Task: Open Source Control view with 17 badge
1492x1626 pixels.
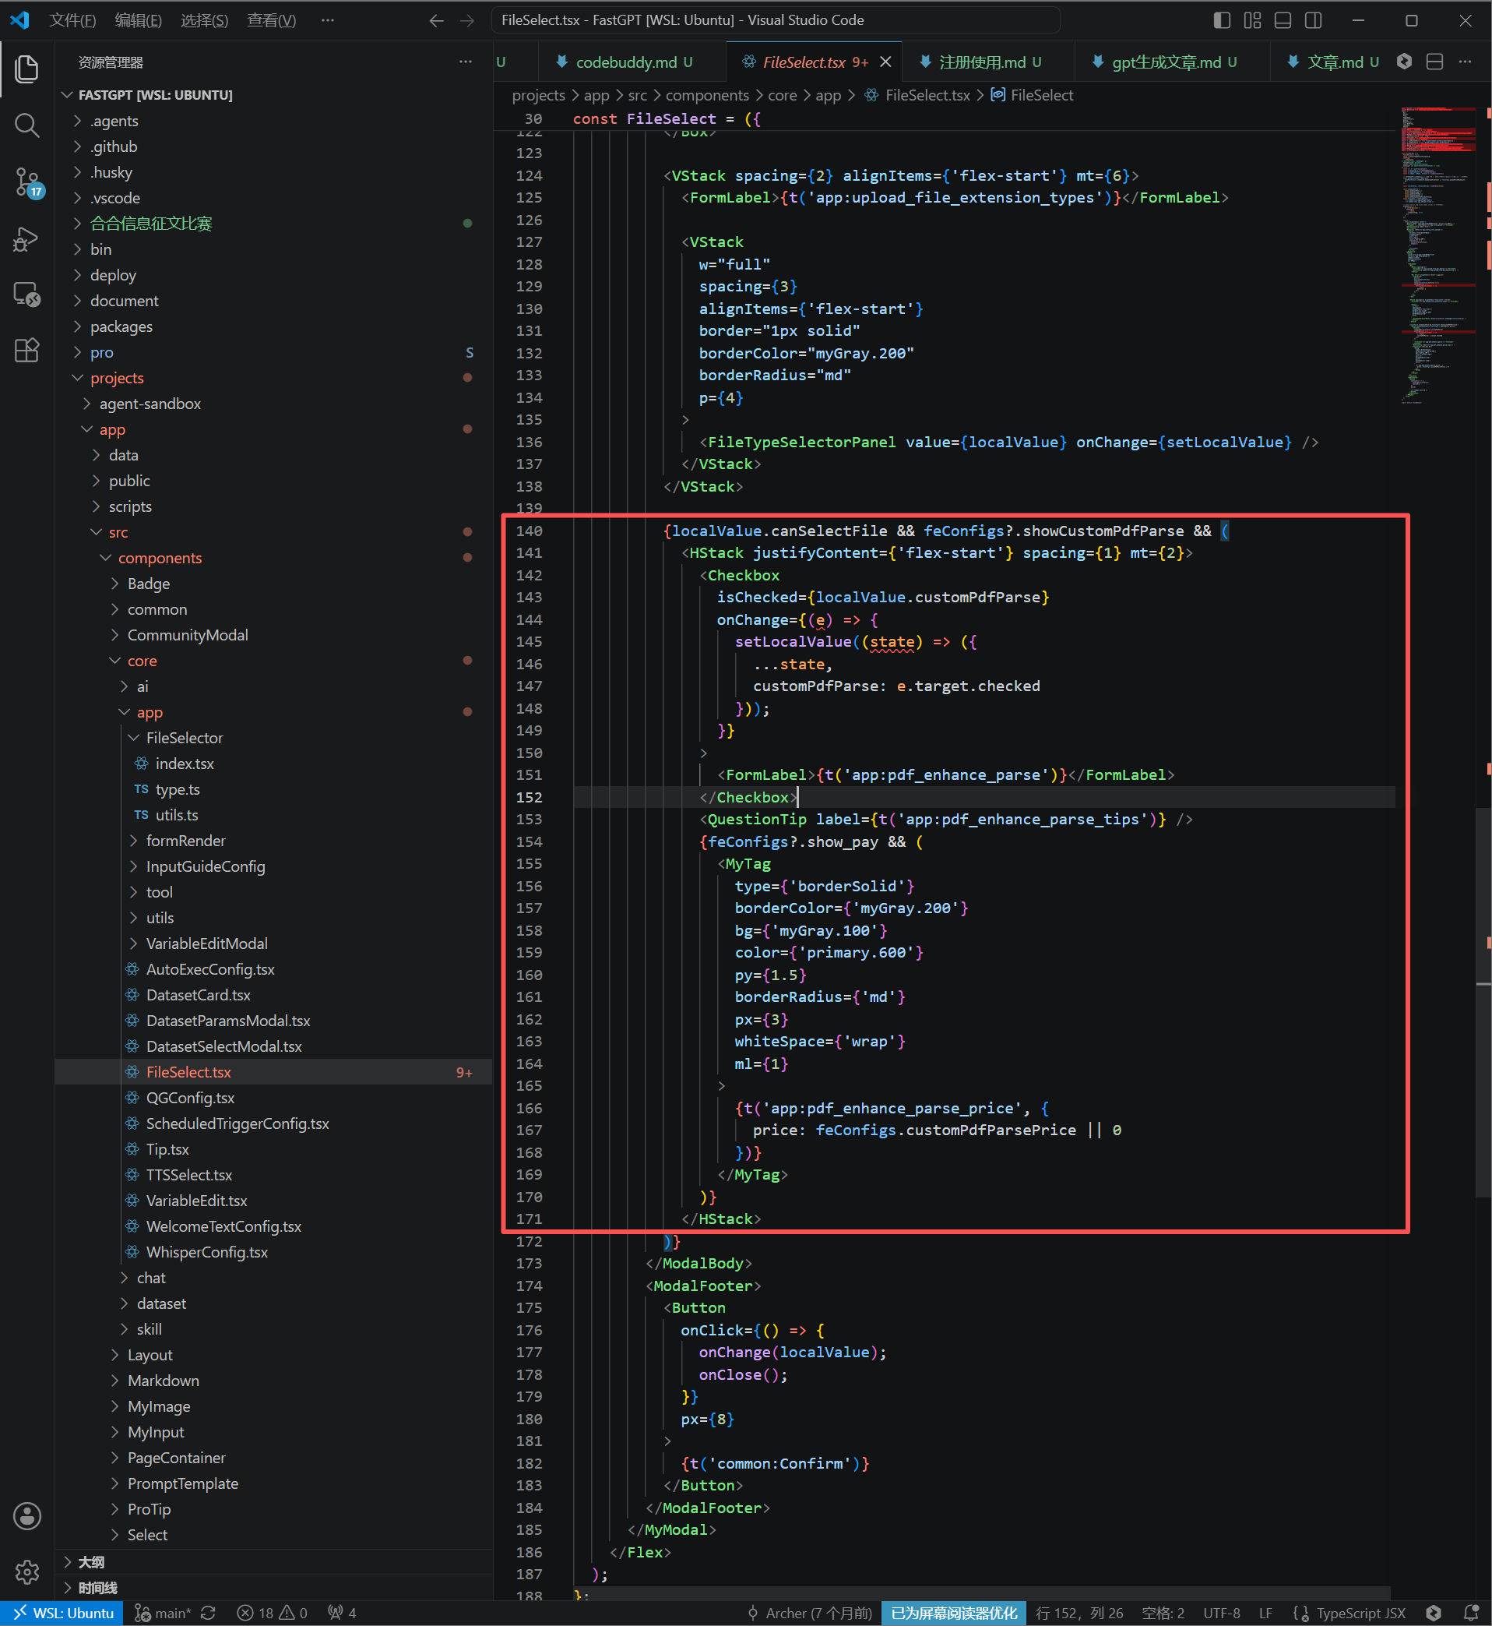Action: (26, 182)
